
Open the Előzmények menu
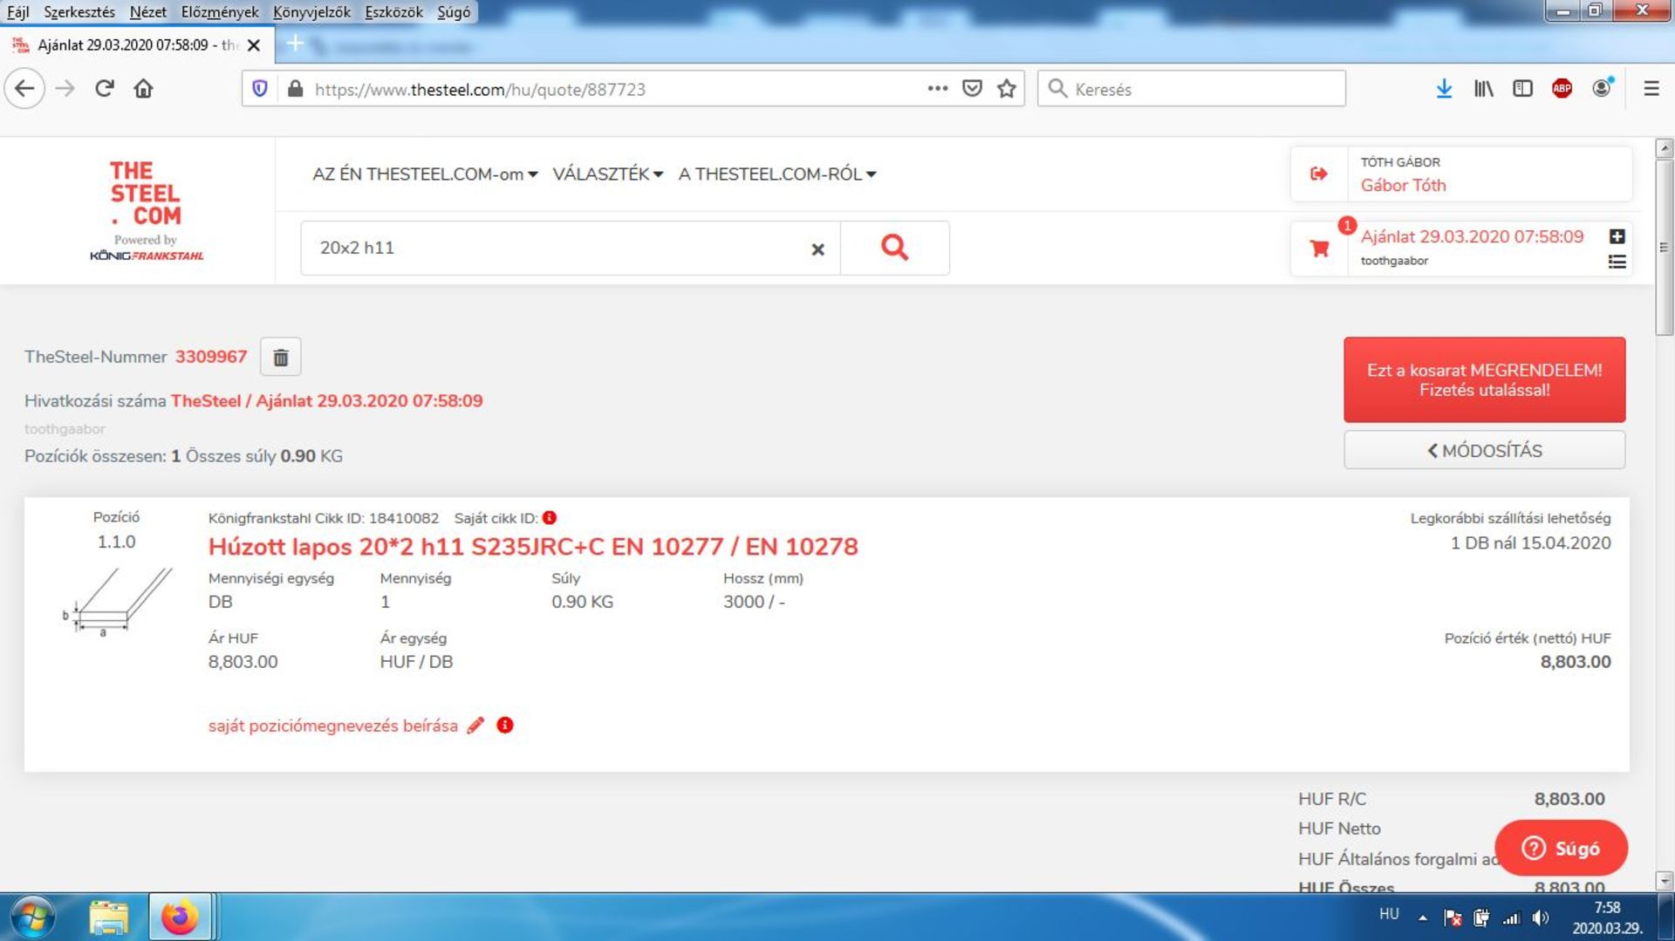(219, 12)
